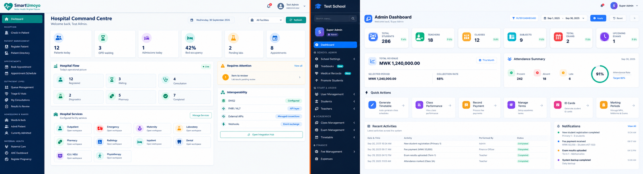Click Consultation stethoscope icon in Hospital Flow

tap(165, 80)
